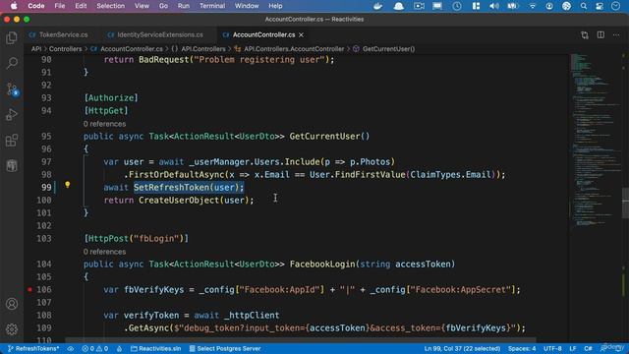
Task: Open the Code application menu
Action: 36,6
